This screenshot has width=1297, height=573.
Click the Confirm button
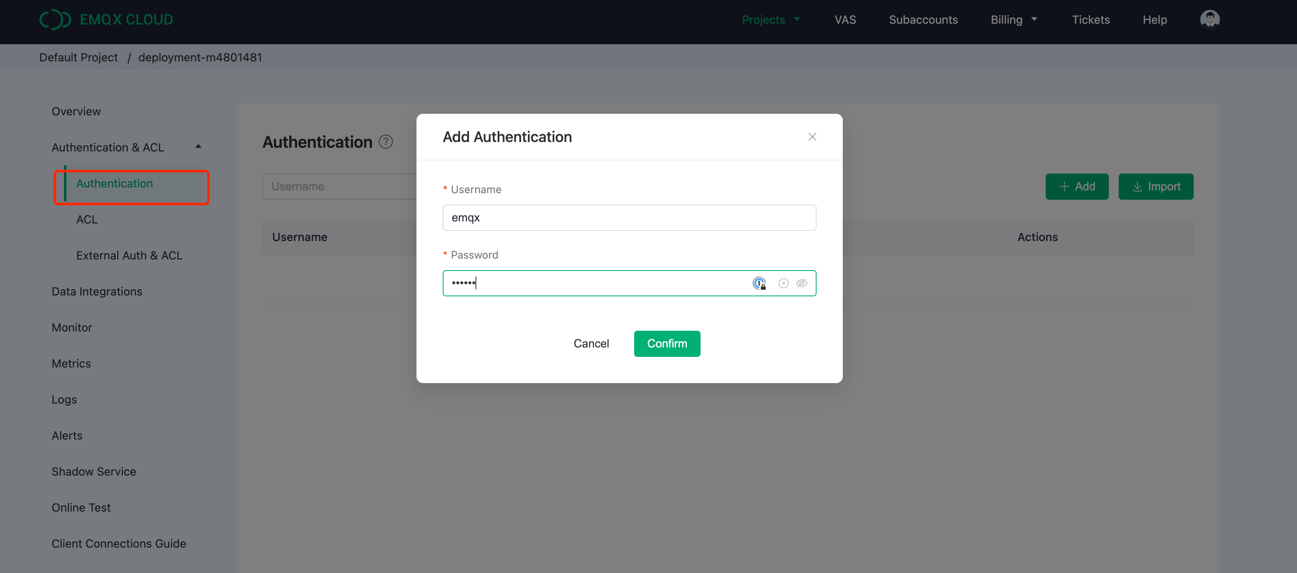[667, 343]
